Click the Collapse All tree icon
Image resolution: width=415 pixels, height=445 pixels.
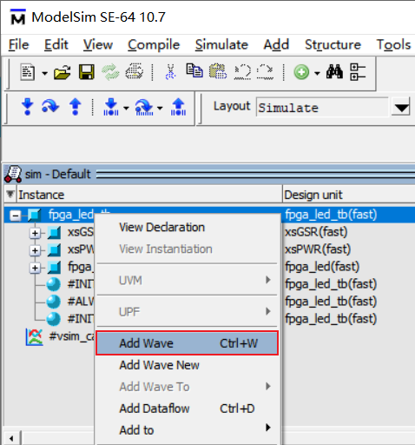tap(358, 72)
